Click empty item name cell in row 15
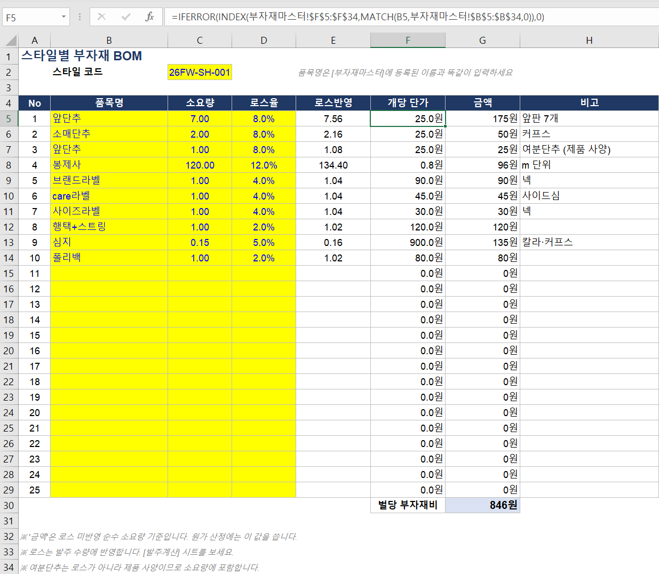The height and width of the screenshot is (574, 659). coord(109,273)
